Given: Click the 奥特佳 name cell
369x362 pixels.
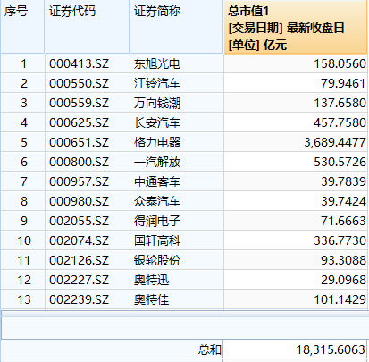Looking at the screenshot, I should 177,299.
